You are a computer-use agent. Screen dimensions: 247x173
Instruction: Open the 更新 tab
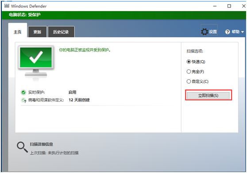tap(37, 32)
